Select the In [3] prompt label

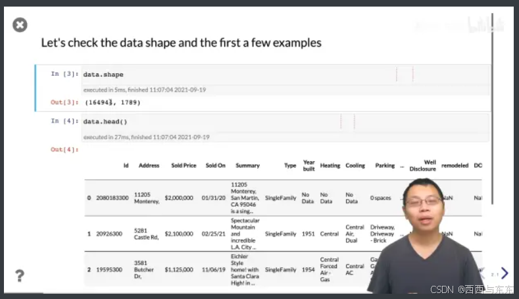pos(64,74)
